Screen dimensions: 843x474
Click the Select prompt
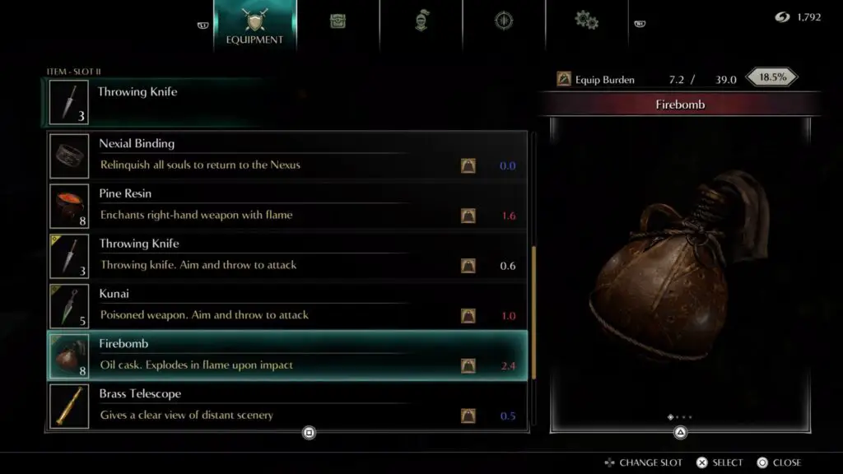coord(720,462)
